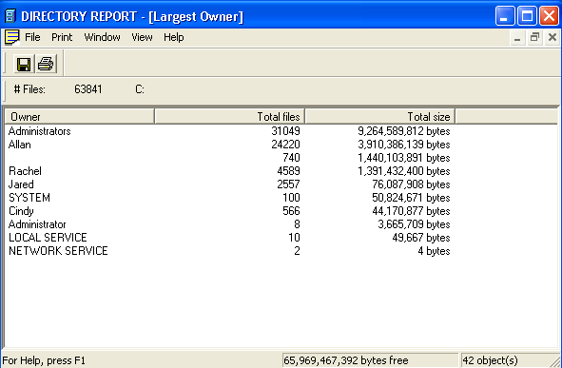Minimize the inner Largest Owner child window

point(517,37)
